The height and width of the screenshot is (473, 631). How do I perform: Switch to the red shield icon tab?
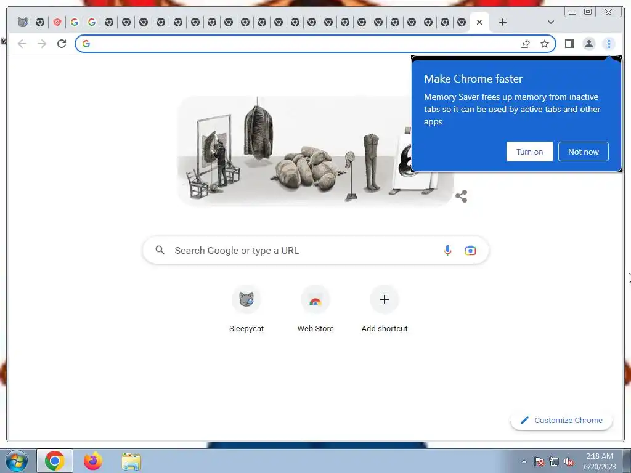[x=57, y=22]
